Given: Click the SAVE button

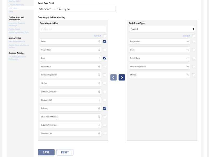Looking at the screenshot, I should pyautogui.click(x=46, y=152).
